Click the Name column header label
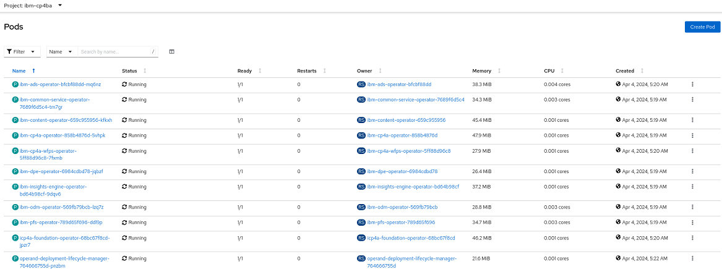Viewport: 722px width, 269px height. pyautogui.click(x=19, y=71)
